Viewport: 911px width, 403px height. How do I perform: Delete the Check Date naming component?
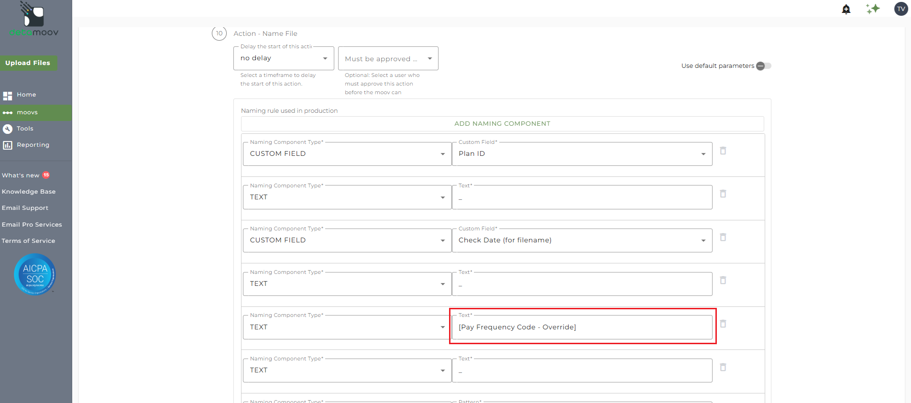pos(723,237)
